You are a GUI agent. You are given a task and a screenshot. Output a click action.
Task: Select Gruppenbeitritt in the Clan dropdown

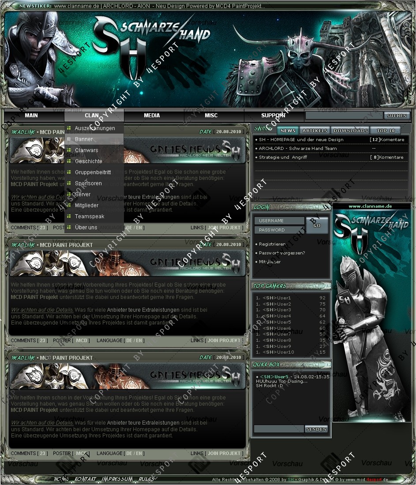[x=93, y=172]
